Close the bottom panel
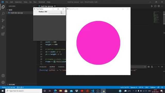 162,67
